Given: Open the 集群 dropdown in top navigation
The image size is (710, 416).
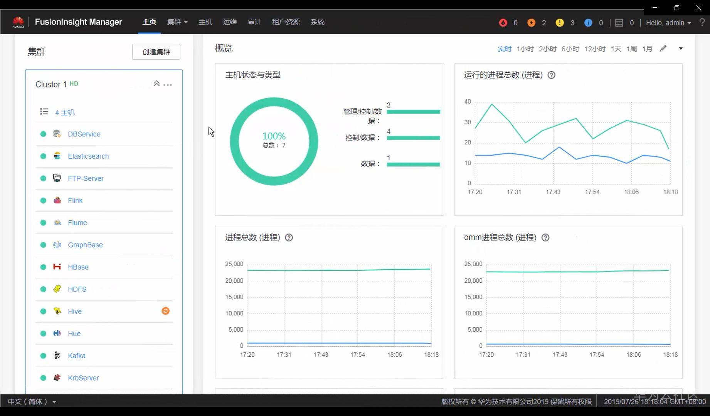Looking at the screenshot, I should pyautogui.click(x=177, y=22).
